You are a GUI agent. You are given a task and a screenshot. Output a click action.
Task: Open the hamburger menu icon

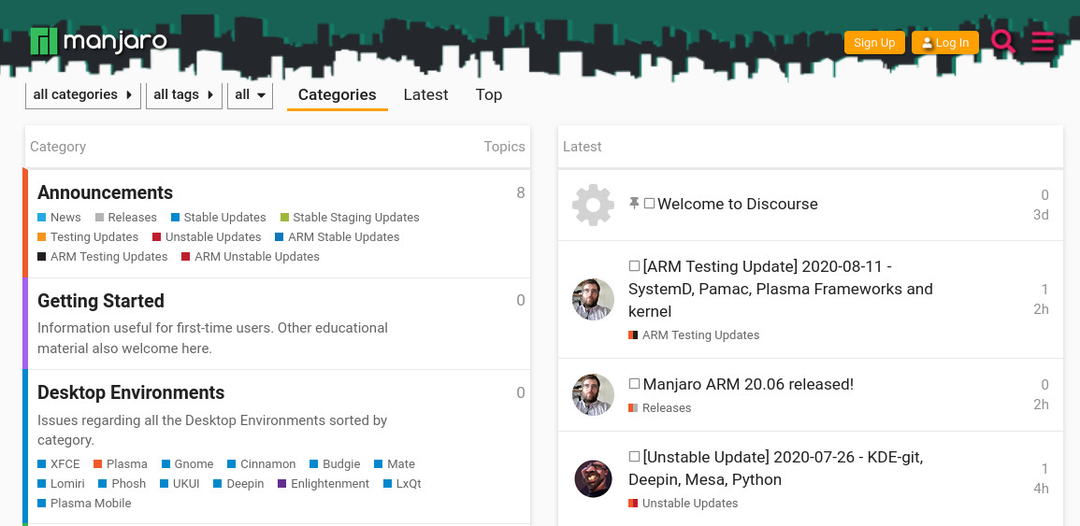pyautogui.click(x=1043, y=42)
